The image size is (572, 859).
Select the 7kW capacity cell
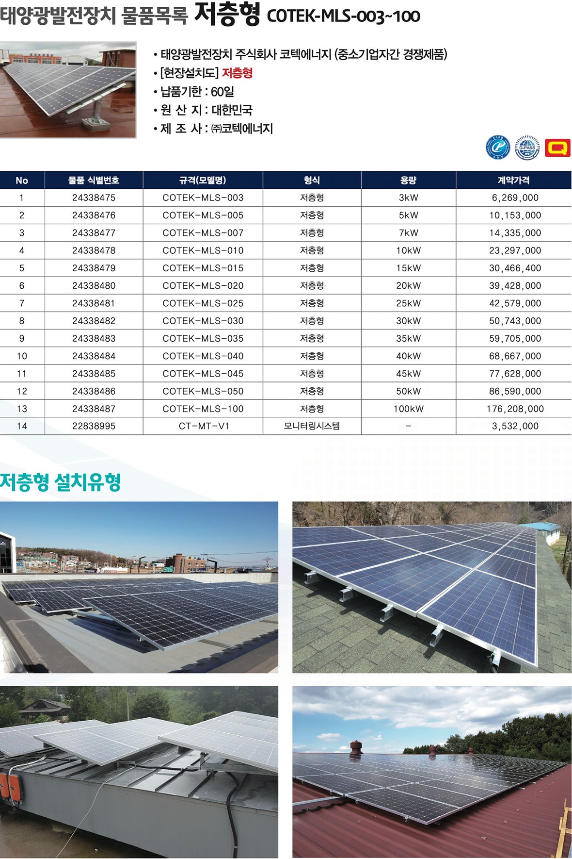tap(409, 233)
